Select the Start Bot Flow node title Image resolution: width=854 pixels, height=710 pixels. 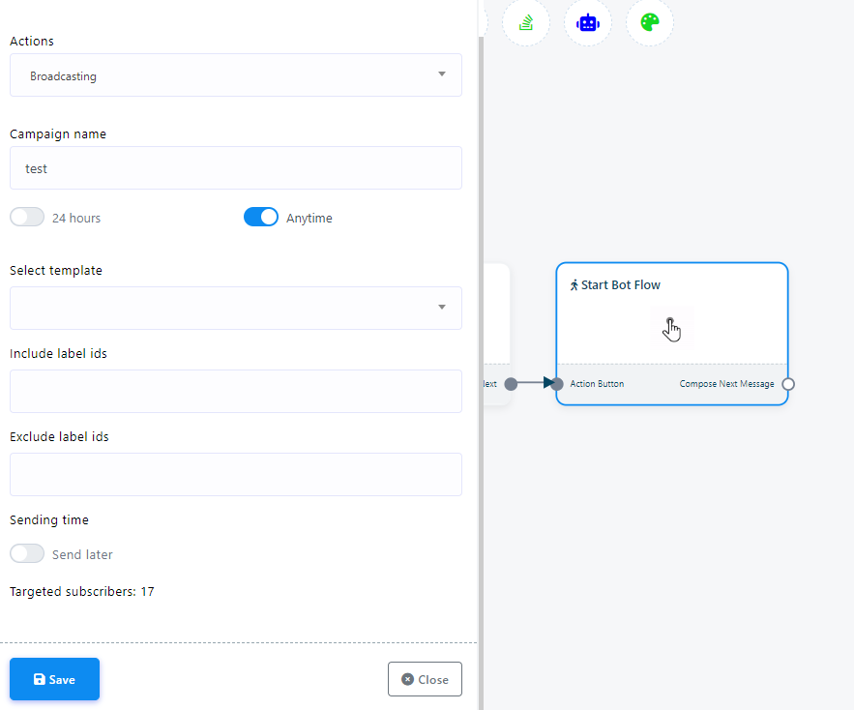point(621,285)
